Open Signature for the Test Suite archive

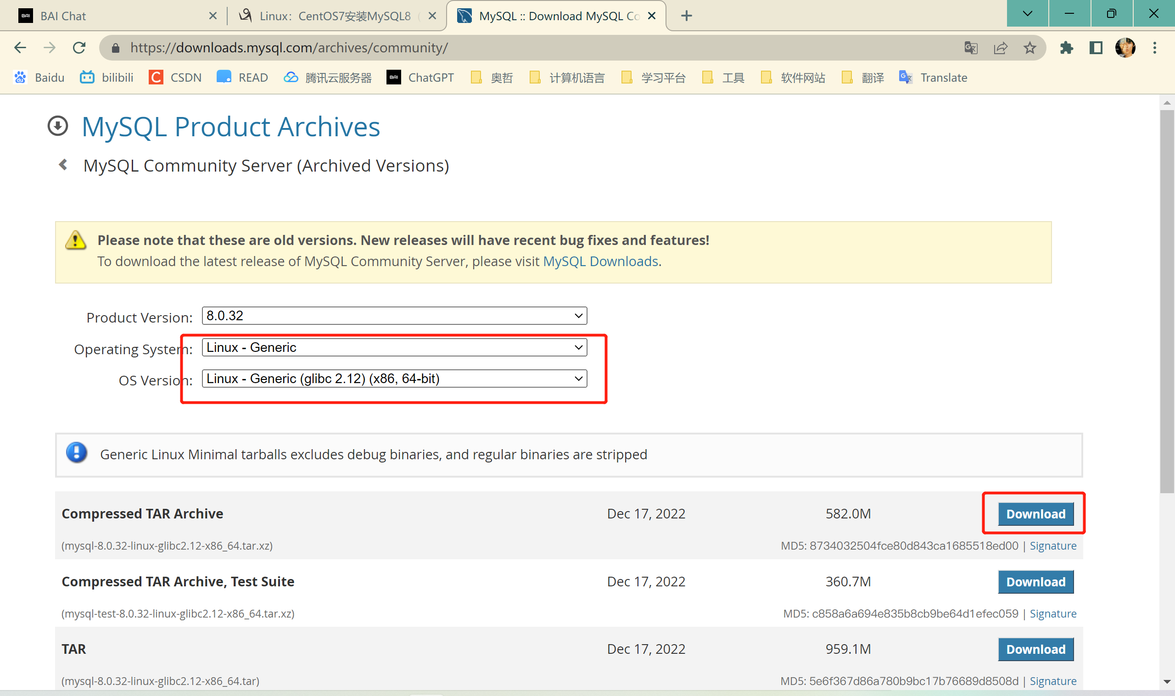click(x=1053, y=613)
